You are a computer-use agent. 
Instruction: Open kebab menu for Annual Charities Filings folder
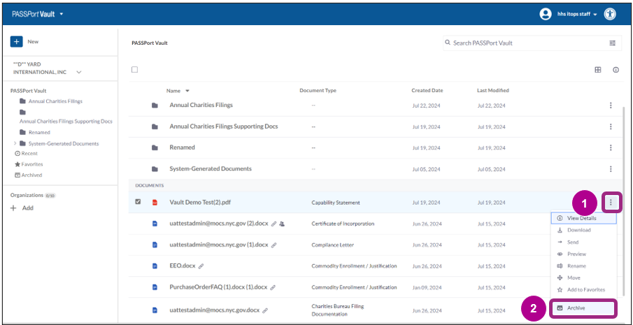[611, 106]
